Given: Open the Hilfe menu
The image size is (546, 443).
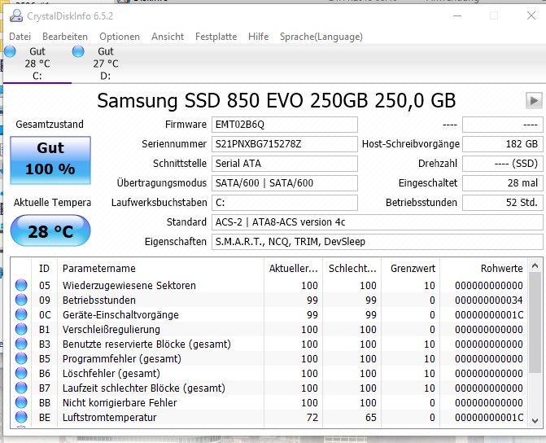Looking at the screenshot, I should click(x=259, y=37).
